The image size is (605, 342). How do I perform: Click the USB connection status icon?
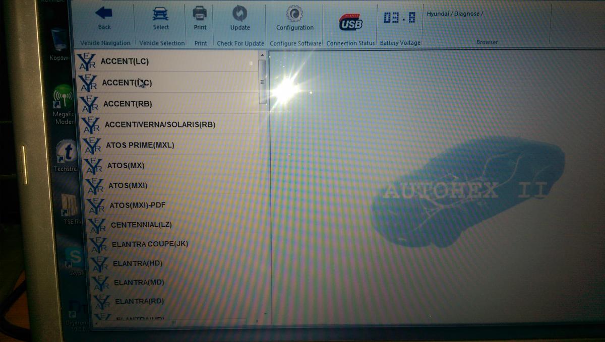(x=350, y=21)
